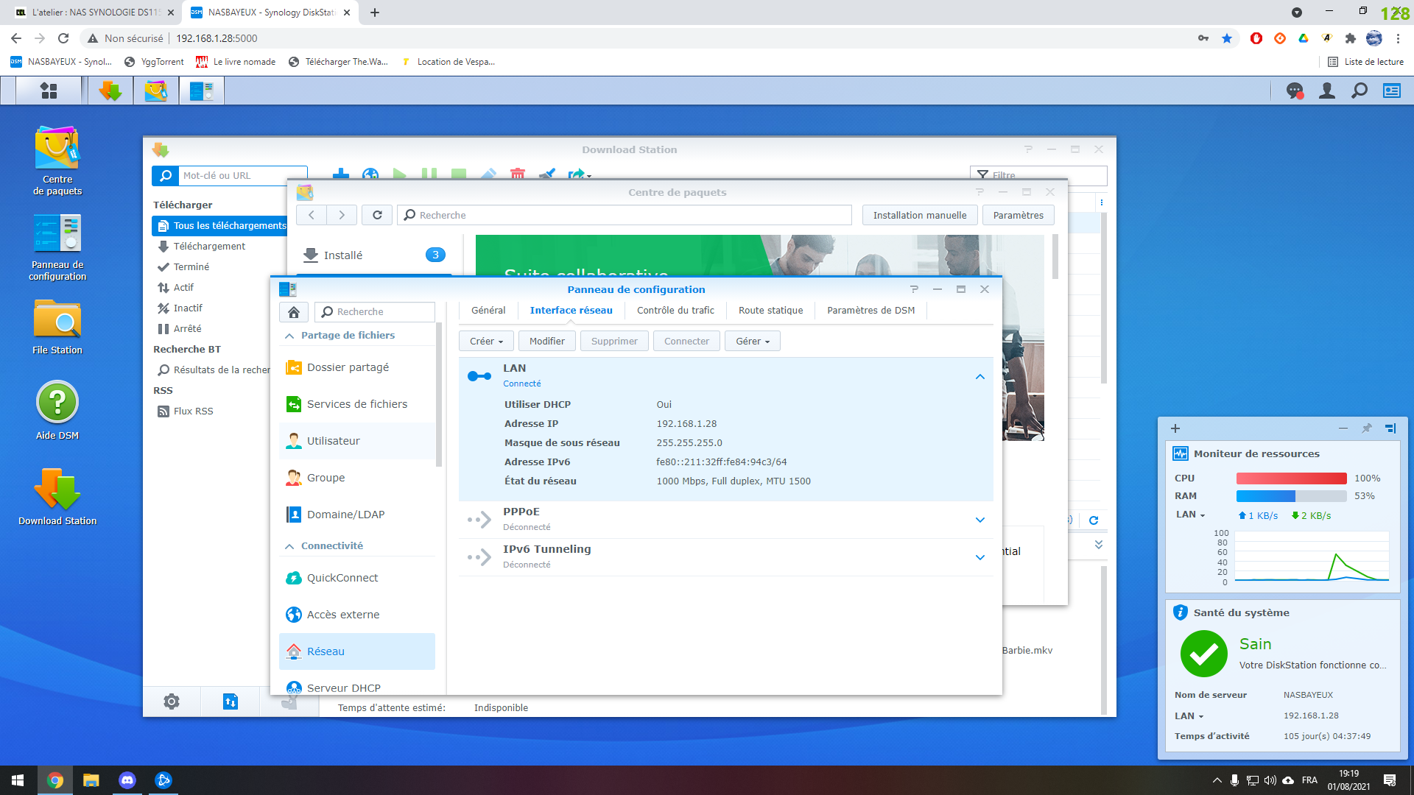Open Chrome from Windows taskbar
Viewport: 1414px width, 795px height.
pyautogui.click(x=55, y=780)
